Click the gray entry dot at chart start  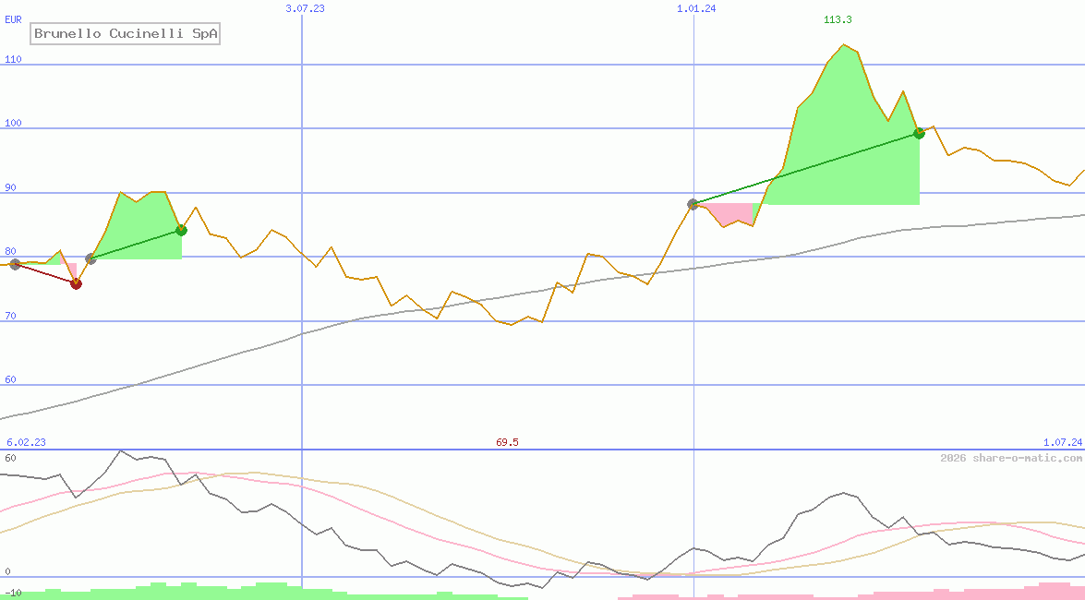click(x=15, y=264)
